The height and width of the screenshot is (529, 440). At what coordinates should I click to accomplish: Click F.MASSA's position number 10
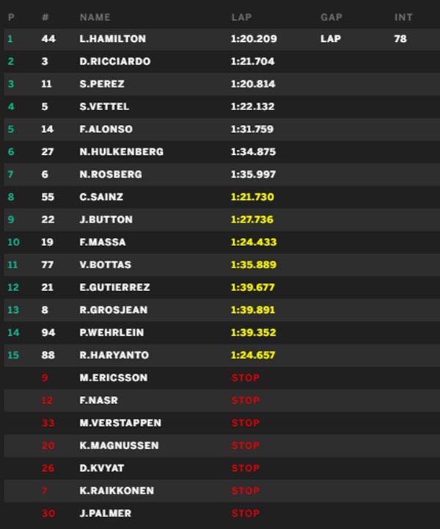(x=13, y=242)
